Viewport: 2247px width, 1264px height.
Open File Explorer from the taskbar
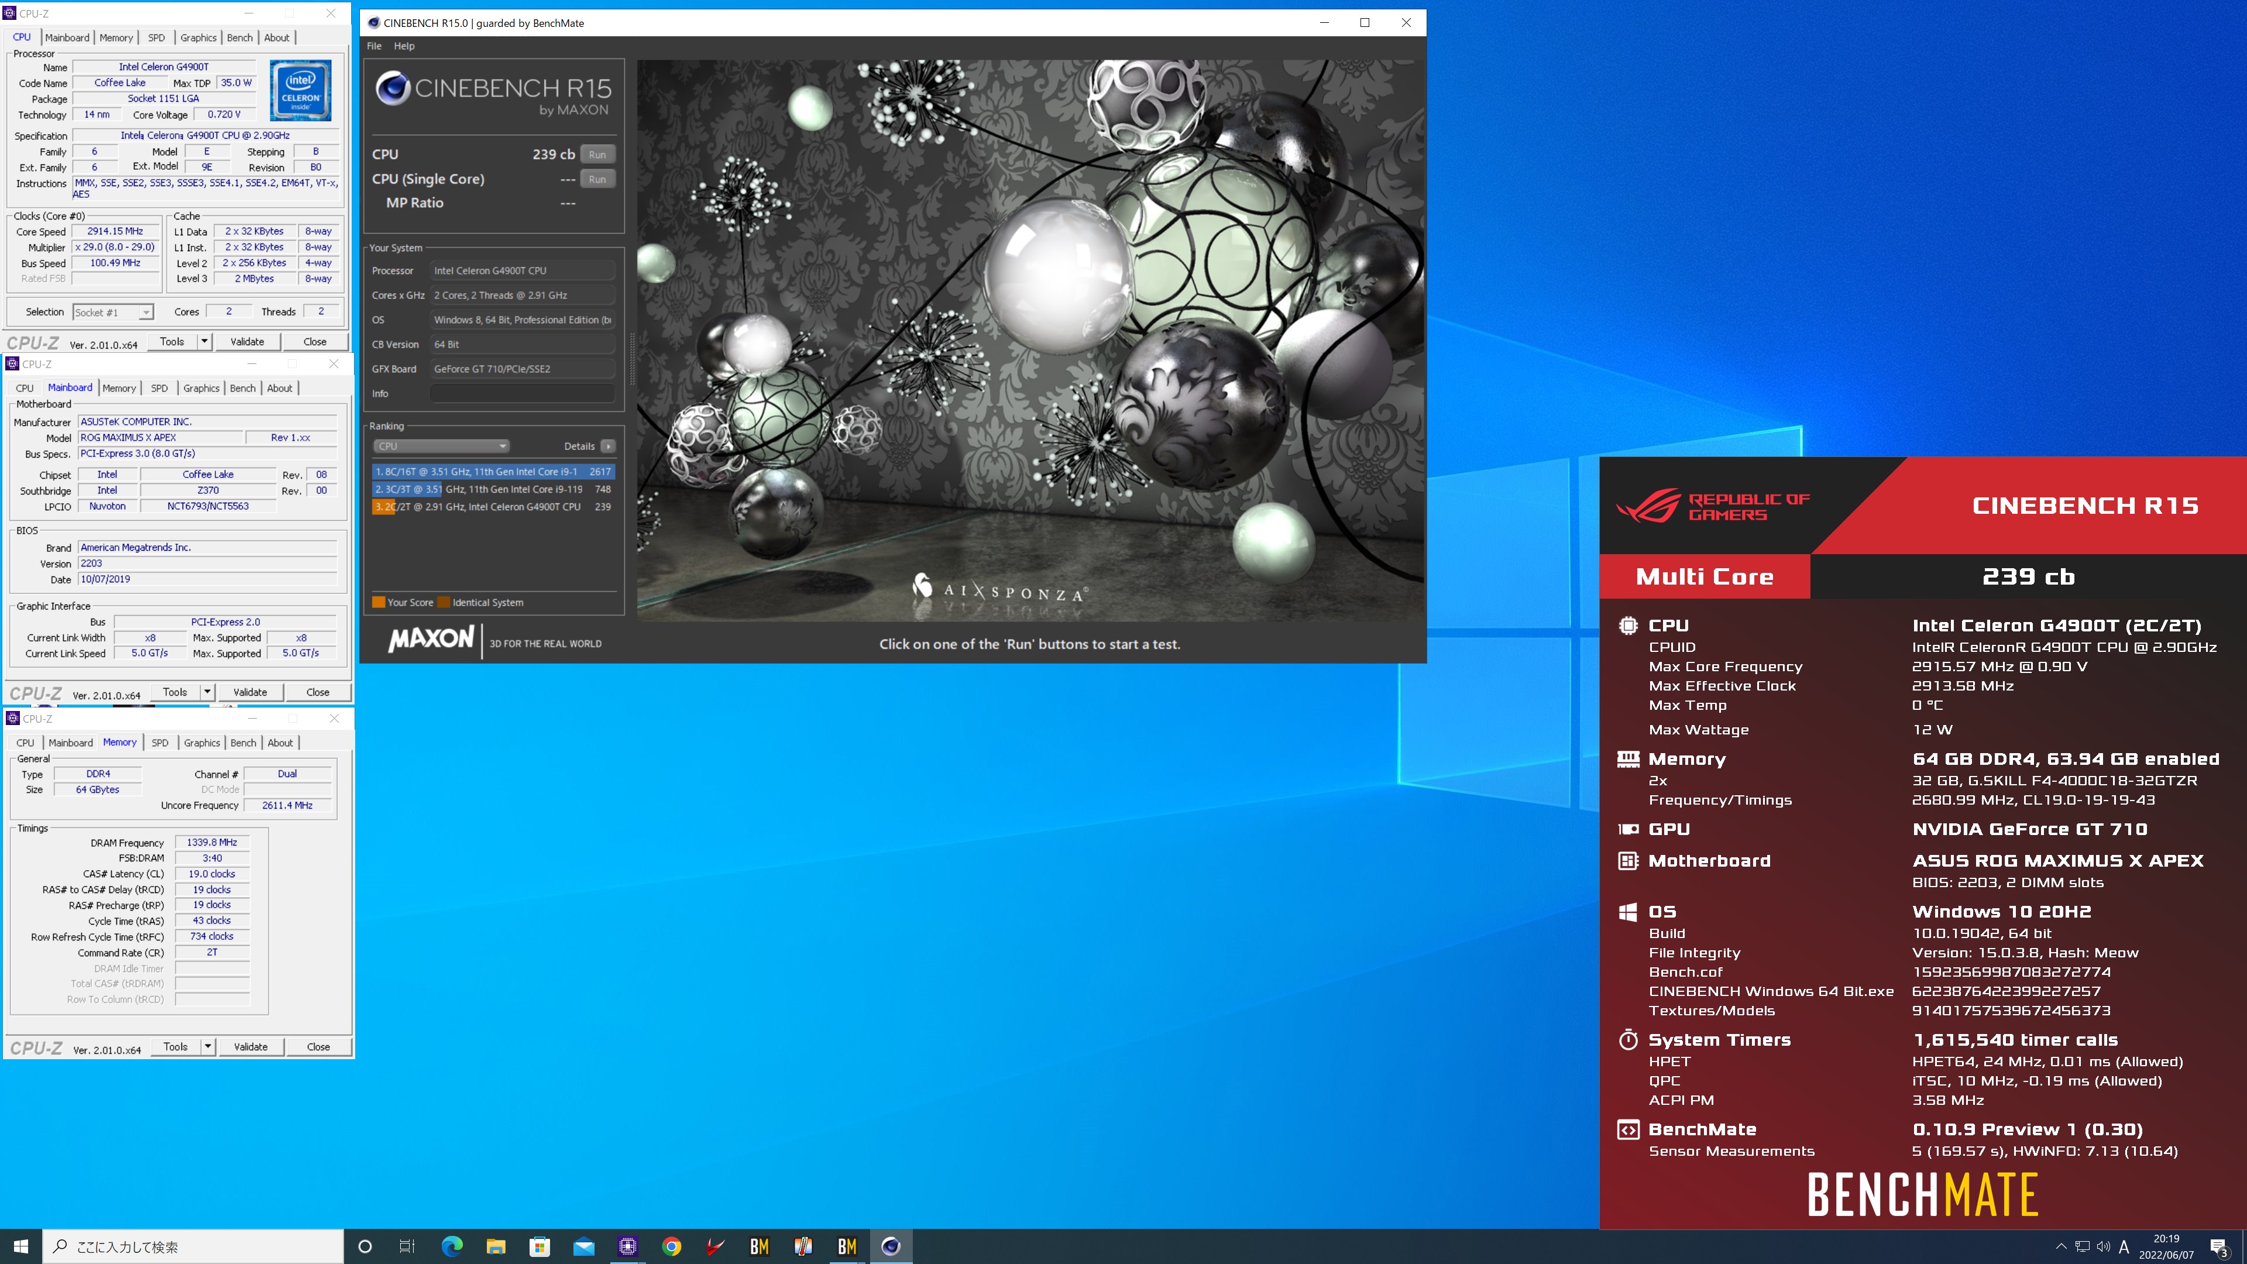coord(496,1246)
